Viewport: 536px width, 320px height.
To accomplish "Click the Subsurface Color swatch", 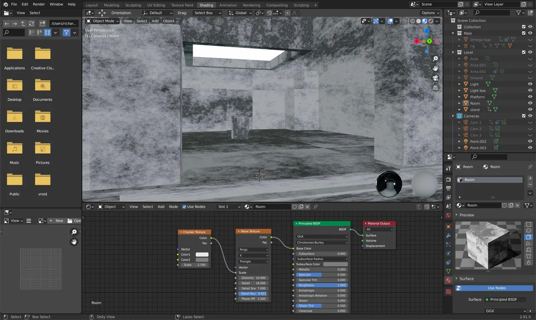I will point(335,264).
